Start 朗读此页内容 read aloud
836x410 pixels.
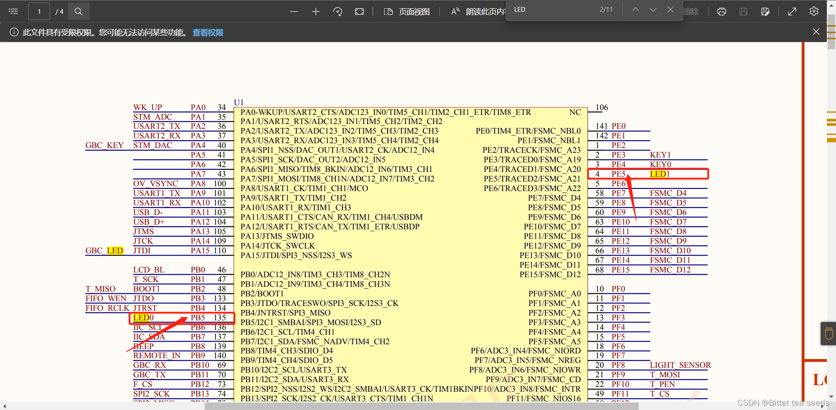point(478,12)
